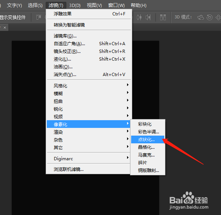Select 镜头校正(R)... filter
The height and width of the screenshot is (215, 221).
tap(89, 51)
